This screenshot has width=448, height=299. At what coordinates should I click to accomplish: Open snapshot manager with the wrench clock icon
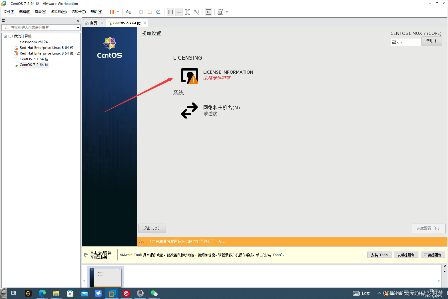pyautogui.click(x=158, y=12)
